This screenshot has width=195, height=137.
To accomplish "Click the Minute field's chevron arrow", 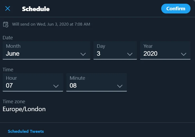I will click(120, 86).
